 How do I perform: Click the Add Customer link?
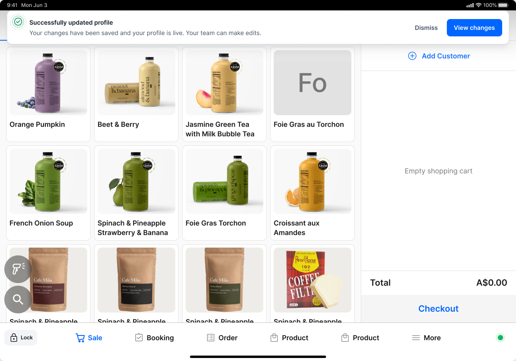pyautogui.click(x=439, y=56)
